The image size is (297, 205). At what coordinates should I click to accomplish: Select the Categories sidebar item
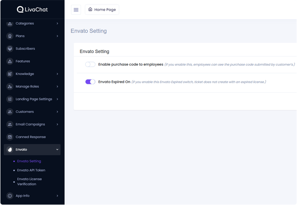point(25,23)
